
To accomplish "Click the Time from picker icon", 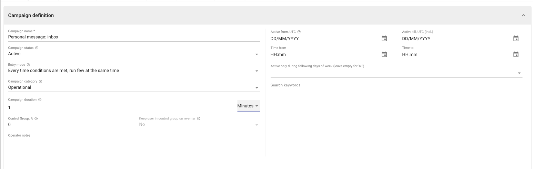I will coord(384,54).
